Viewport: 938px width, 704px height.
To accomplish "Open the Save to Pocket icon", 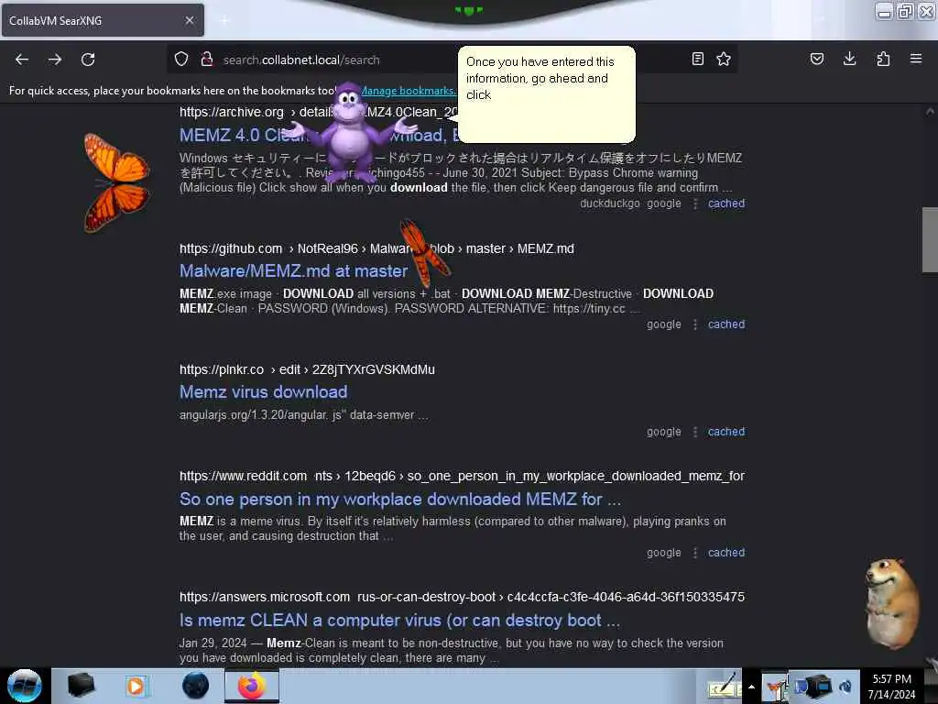I will (817, 59).
